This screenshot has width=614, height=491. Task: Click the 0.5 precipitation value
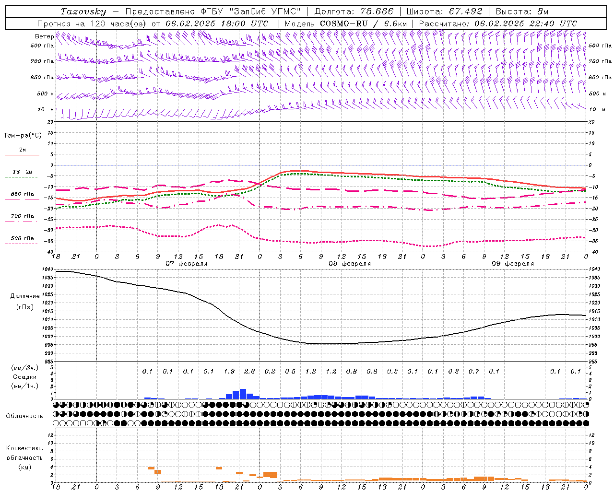coord(290,371)
